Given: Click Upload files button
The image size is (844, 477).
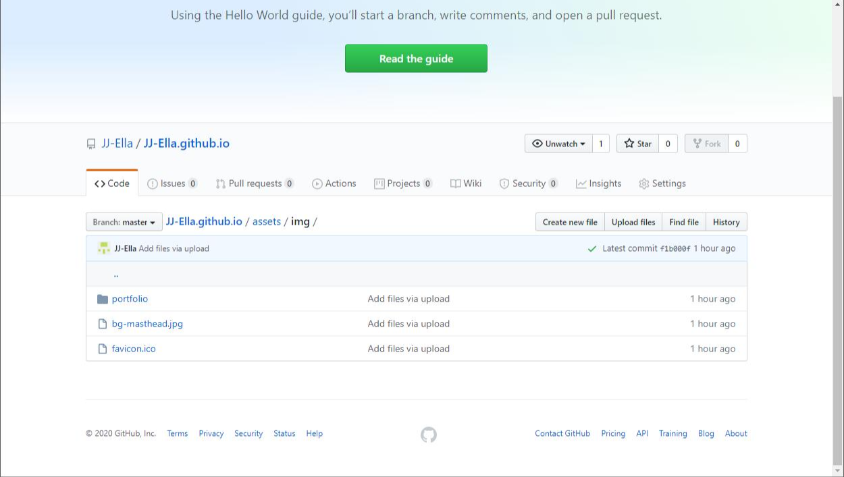Looking at the screenshot, I should (633, 222).
